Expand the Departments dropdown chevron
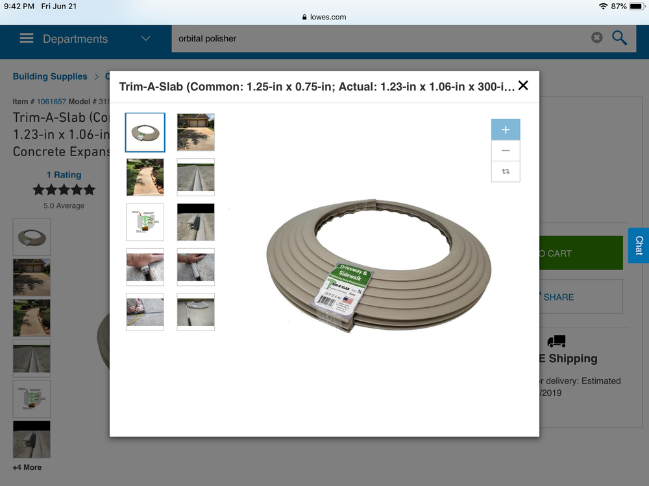Image resolution: width=649 pixels, height=486 pixels. coord(145,38)
